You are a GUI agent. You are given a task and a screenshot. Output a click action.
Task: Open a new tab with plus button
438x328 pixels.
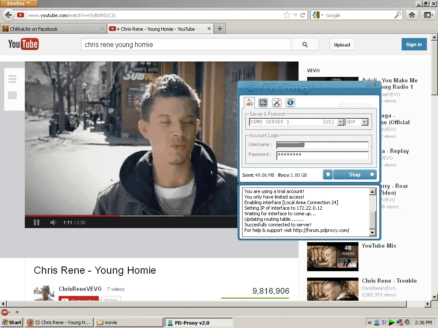[x=220, y=29]
